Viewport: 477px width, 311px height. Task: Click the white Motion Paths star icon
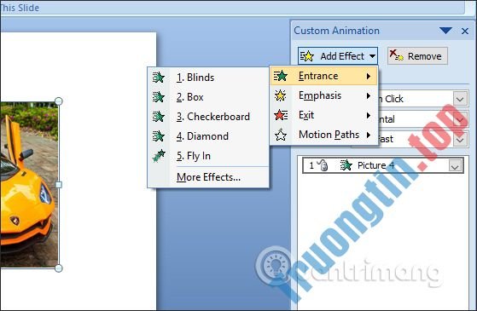coord(281,135)
